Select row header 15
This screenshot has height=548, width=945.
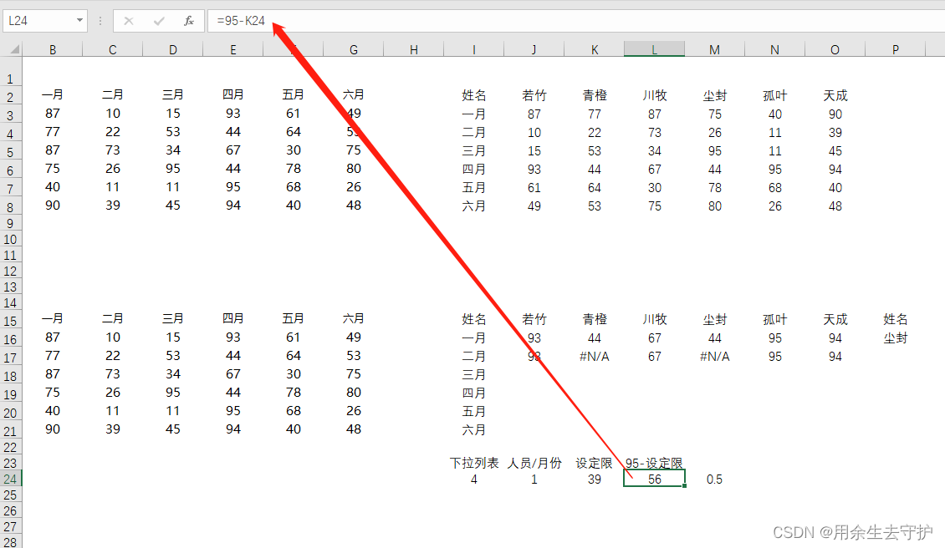(x=11, y=318)
